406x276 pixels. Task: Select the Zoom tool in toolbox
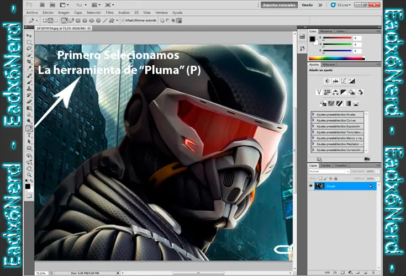pos(29,175)
